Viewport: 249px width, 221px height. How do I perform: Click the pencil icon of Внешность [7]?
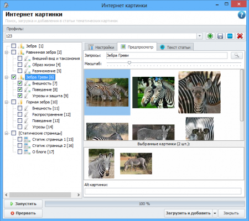27,83
